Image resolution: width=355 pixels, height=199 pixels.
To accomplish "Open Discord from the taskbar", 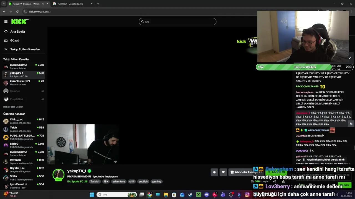I will pos(206,195).
